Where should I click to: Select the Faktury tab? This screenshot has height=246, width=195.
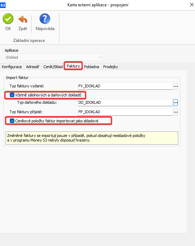coord(73,66)
